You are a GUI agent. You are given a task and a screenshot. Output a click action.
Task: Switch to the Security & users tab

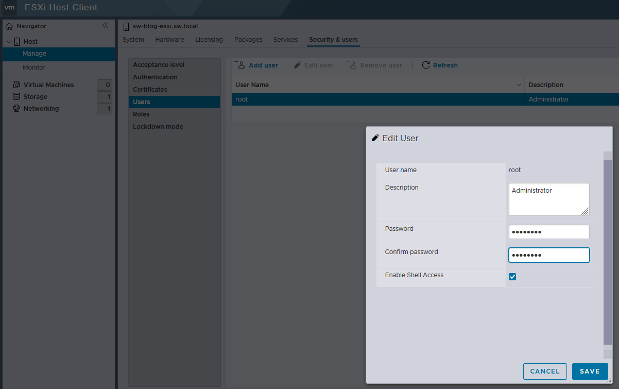pos(333,40)
